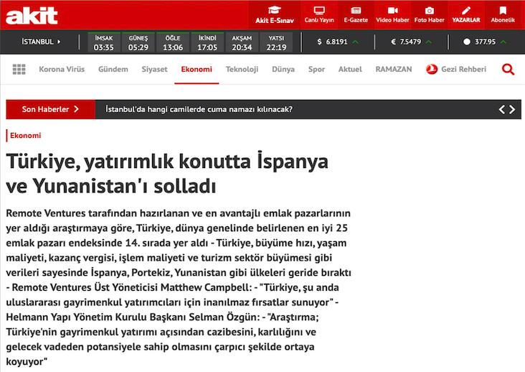The width and height of the screenshot is (525, 372).
Task: Open the Siyaset section
Action: tap(154, 70)
